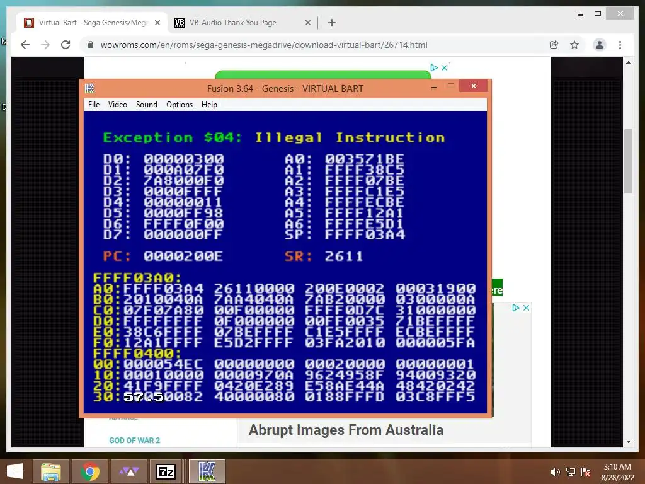
Task: Click the A0: 003571BE register value
Action: click(x=365, y=159)
